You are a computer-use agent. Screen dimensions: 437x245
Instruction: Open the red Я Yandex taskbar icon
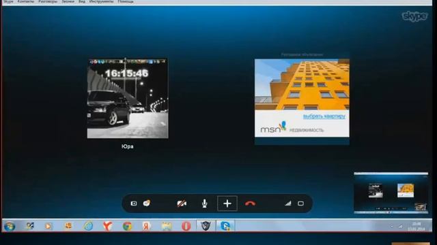[x=147, y=226]
